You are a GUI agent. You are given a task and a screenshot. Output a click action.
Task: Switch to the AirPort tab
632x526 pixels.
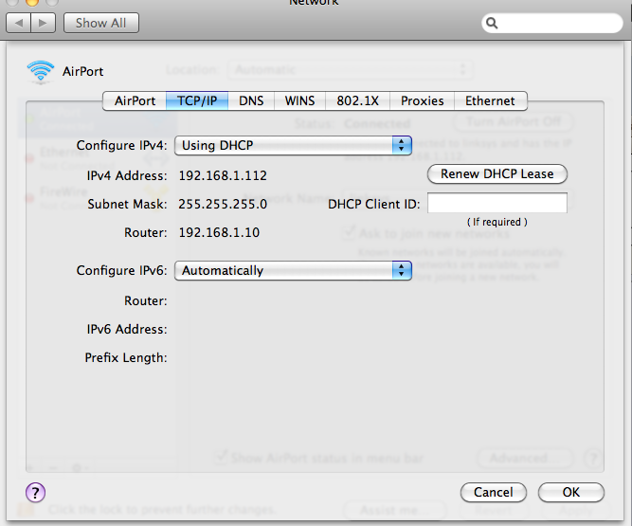coord(135,100)
